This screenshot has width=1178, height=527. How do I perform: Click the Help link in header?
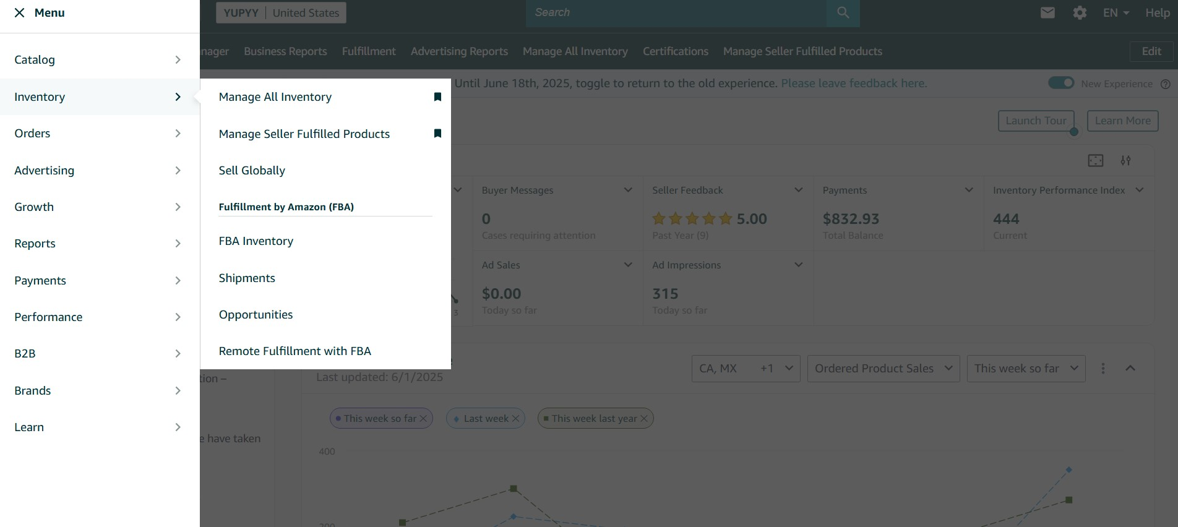pyautogui.click(x=1157, y=12)
